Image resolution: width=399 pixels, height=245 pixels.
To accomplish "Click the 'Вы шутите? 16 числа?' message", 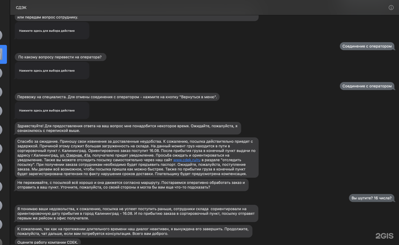I will coord(372,198).
